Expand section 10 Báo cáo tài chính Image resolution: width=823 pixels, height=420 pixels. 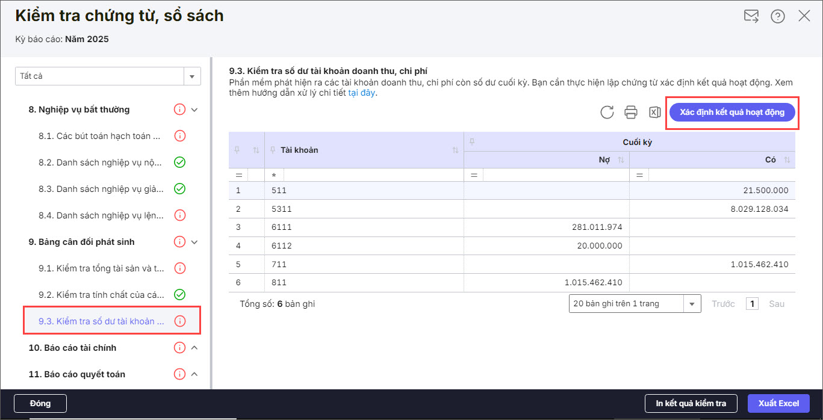click(194, 348)
